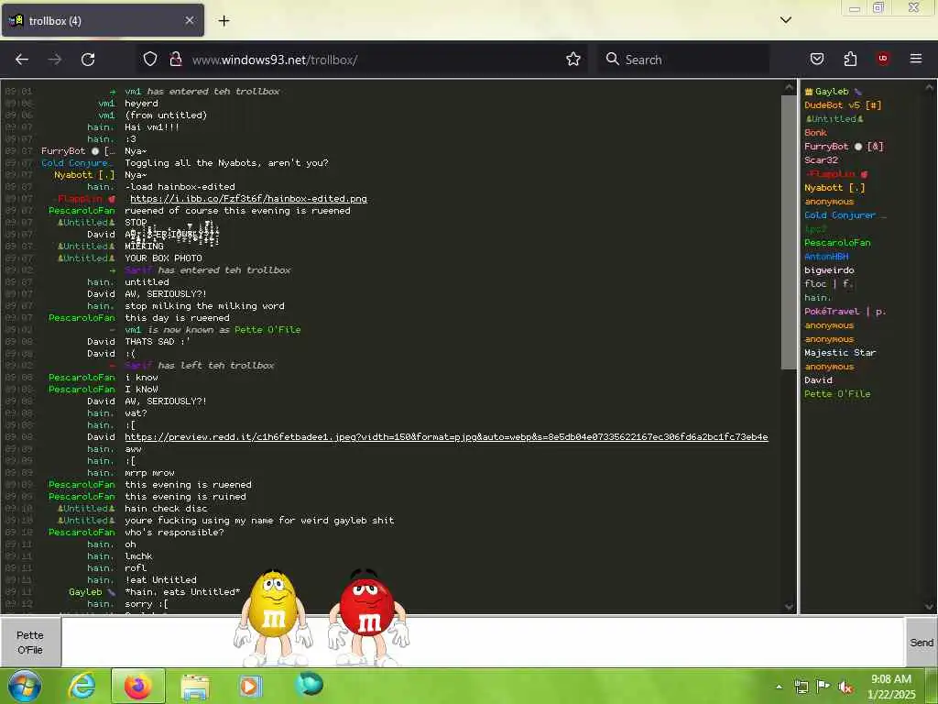
Task: Select AntonHBH in the user list
Action: (826, 257)
